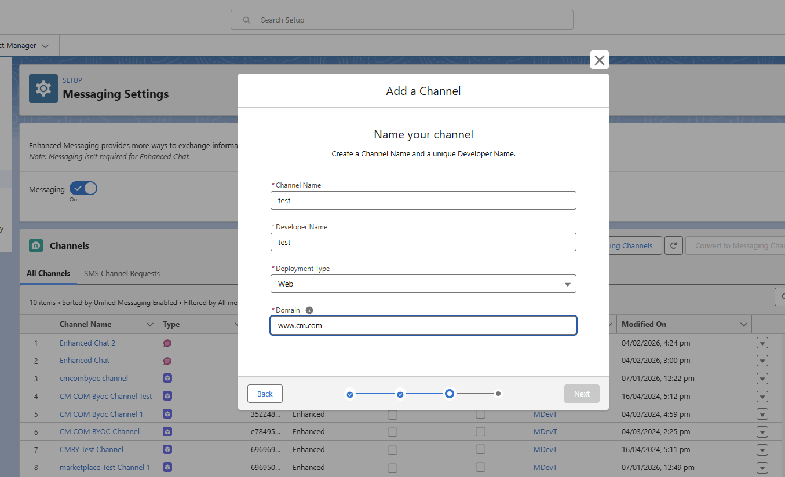Image resolution: width=785 pixels, height=477 pixels.
Task: Turn off the Messaging toggle
Action: point(83,189)
